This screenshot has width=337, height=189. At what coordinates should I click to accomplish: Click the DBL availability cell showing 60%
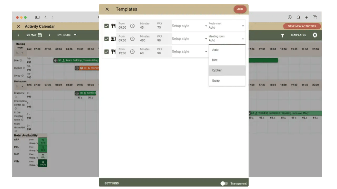coord(43,149)
